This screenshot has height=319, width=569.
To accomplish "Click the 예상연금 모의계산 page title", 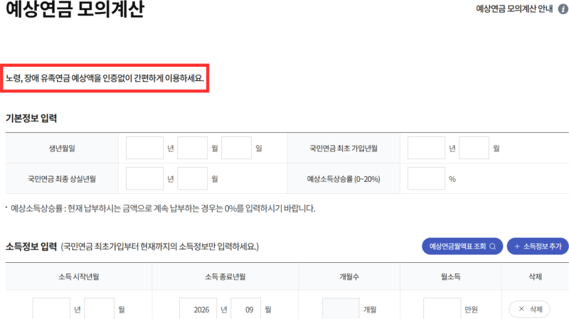I will (x=75, y=9).
